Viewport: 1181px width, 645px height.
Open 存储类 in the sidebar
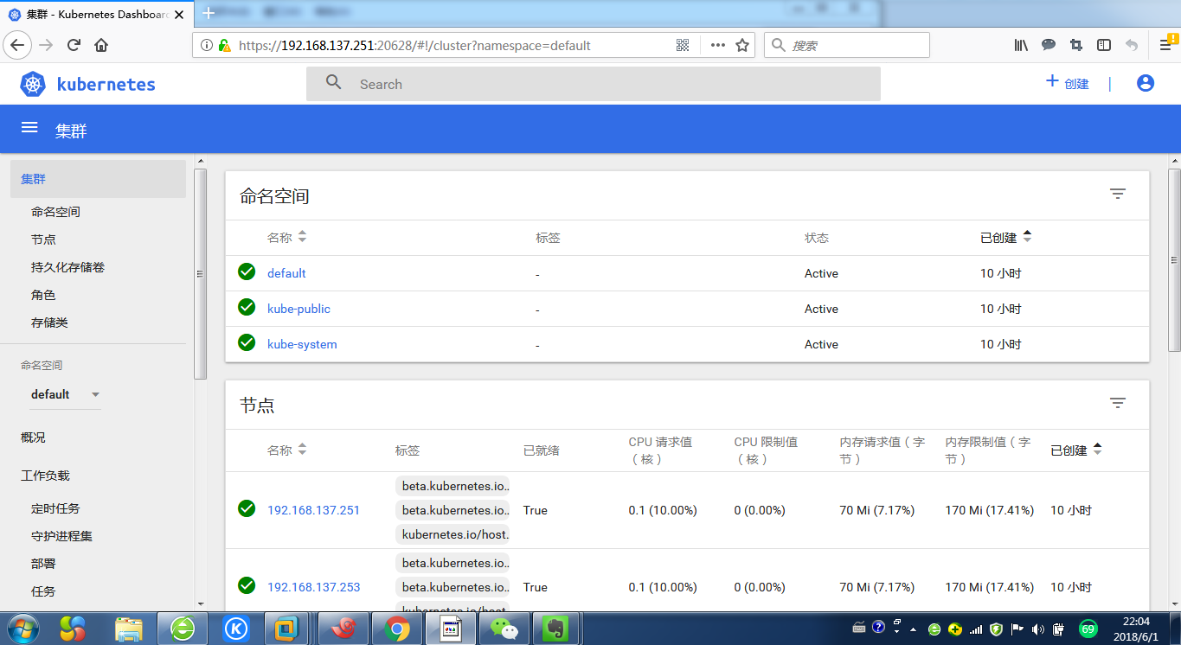pos(49,322)
